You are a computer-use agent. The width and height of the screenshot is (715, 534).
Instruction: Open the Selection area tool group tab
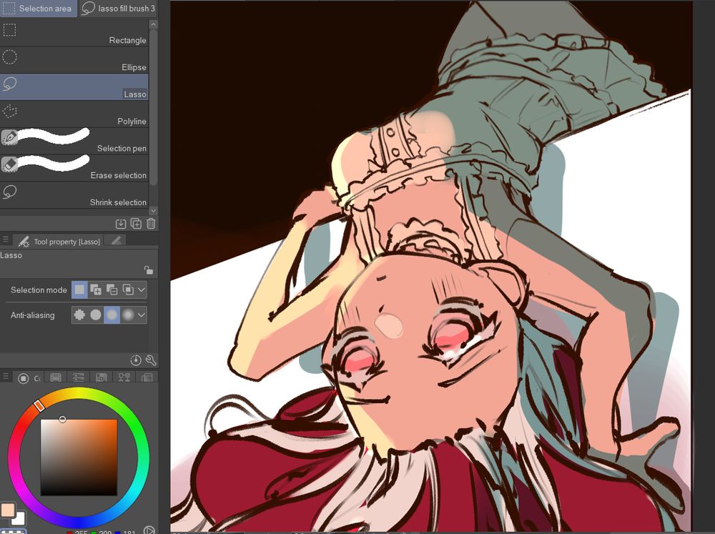[38, 8]
